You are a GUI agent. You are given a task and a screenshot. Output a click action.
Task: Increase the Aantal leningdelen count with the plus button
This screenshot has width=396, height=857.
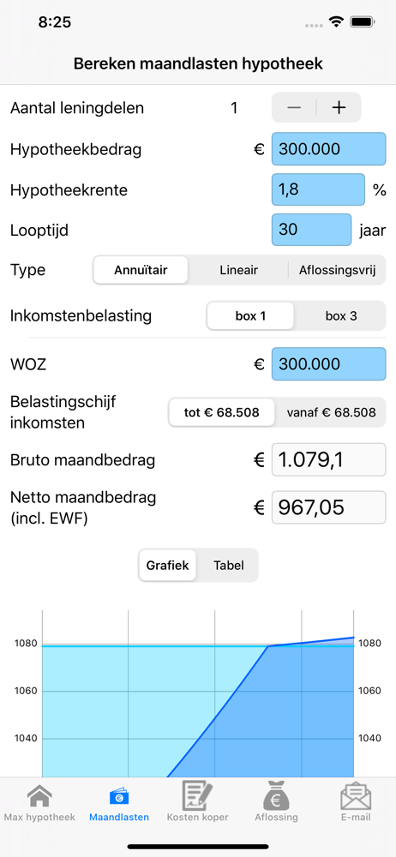339,108
